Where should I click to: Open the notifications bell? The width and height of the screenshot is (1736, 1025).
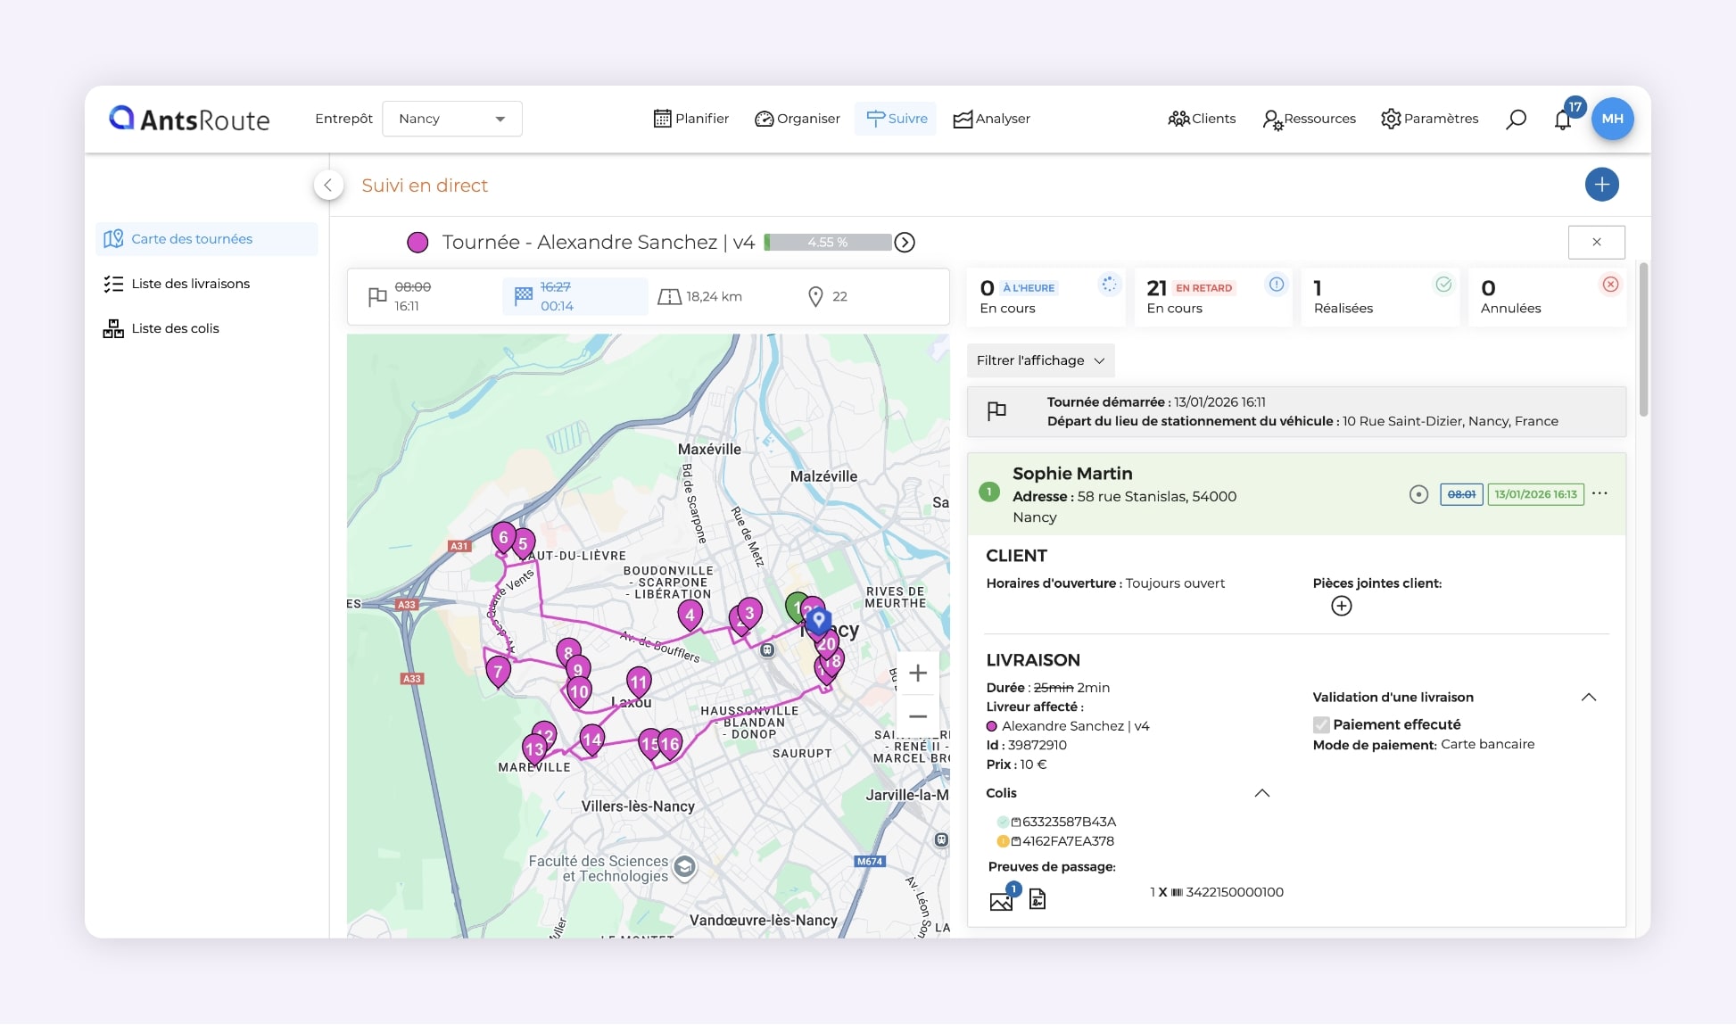tap(1562, 120)
